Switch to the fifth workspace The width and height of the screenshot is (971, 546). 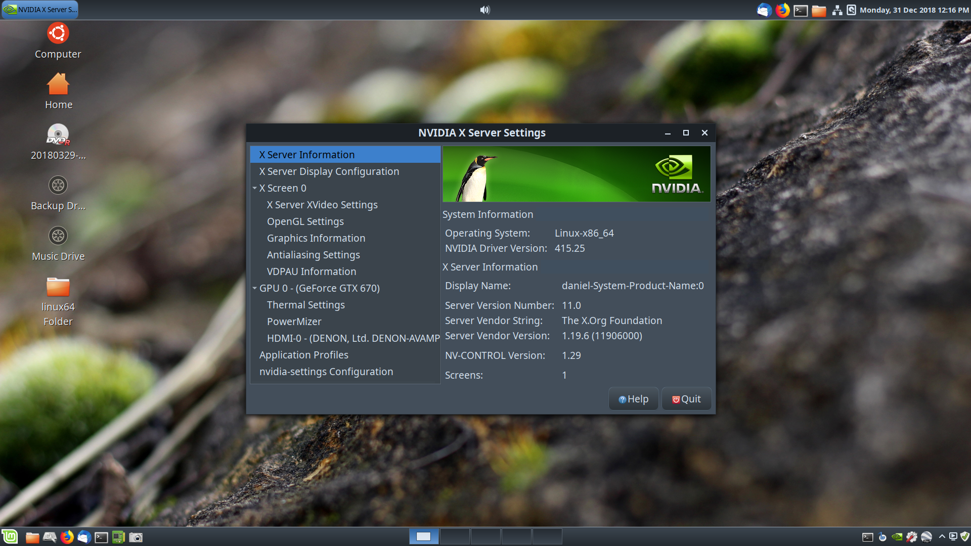tap(547, 536)
